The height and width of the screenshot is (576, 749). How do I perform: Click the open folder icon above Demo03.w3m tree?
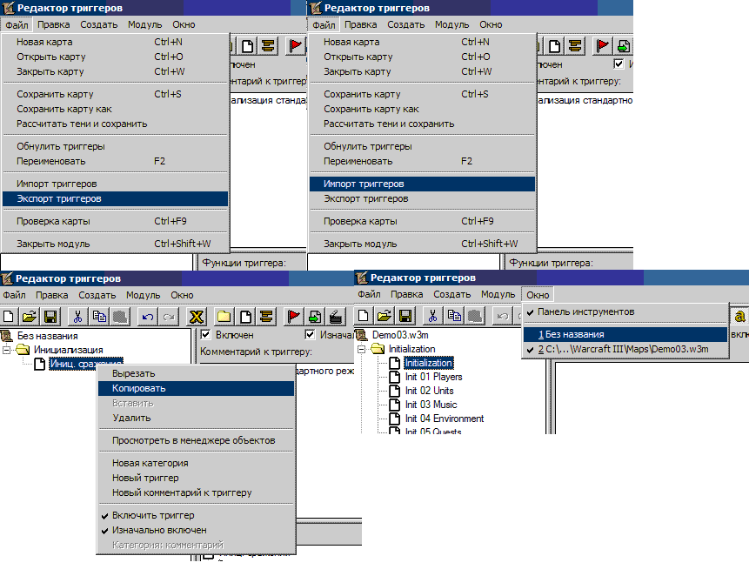pos(384,317)
